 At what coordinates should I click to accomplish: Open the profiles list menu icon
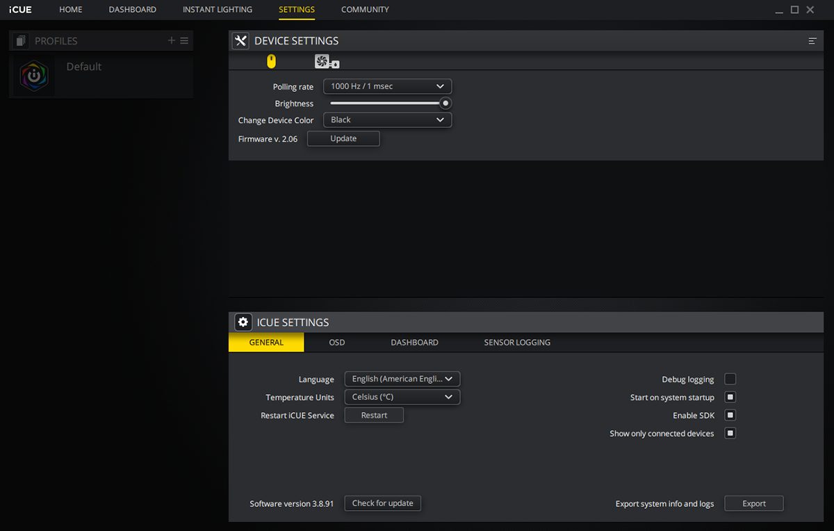[184, 41]
